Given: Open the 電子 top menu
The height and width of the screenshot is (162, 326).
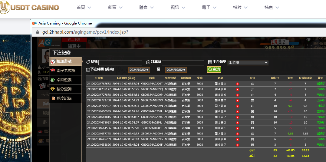Looking at the screenshot, I should 210,8.
